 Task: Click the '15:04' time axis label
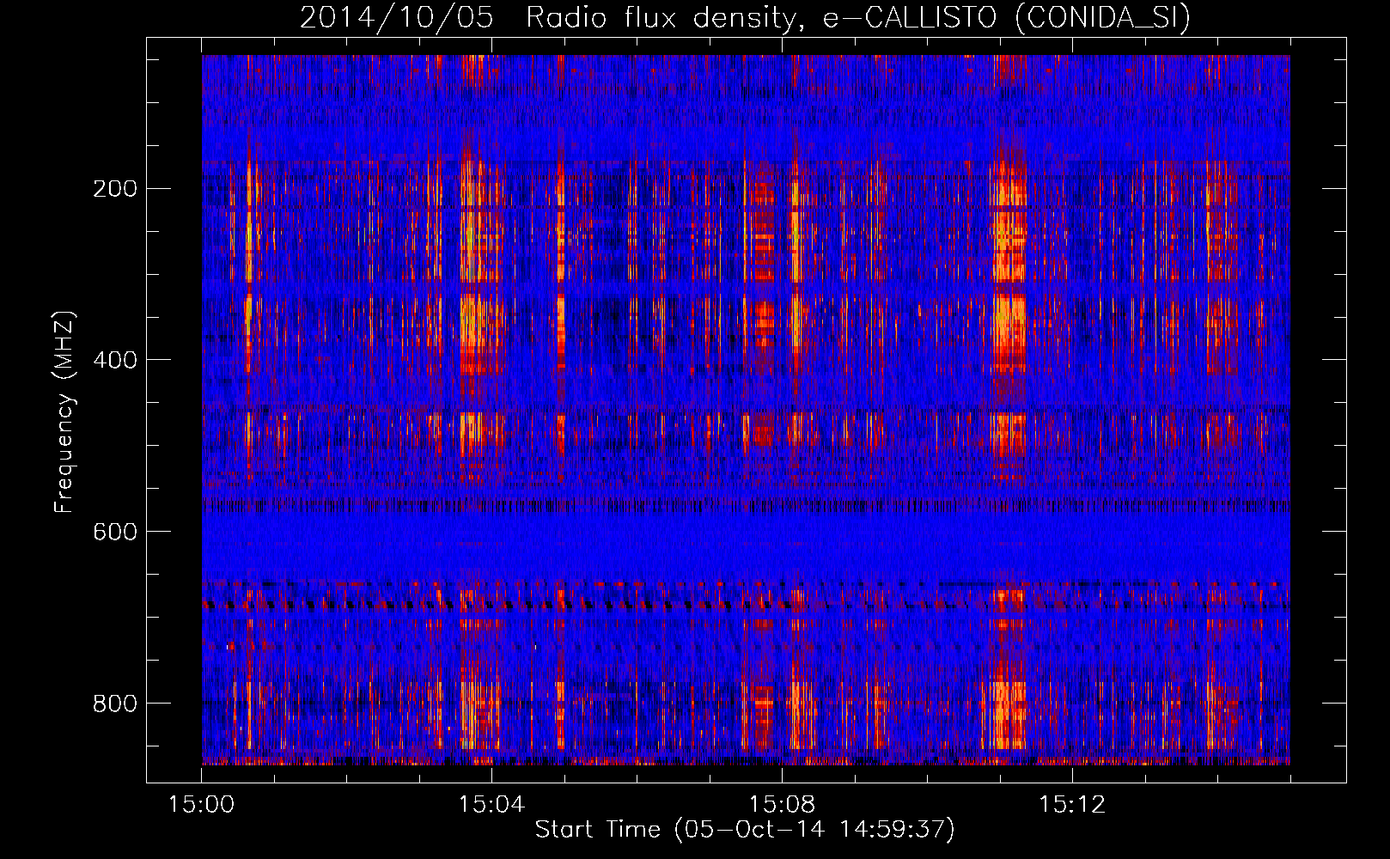tap(491, 805)
